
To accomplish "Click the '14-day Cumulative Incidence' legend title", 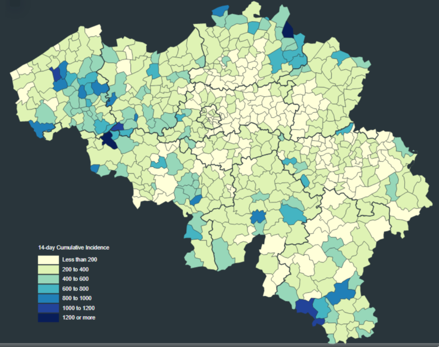I will (x=73, y=248).
